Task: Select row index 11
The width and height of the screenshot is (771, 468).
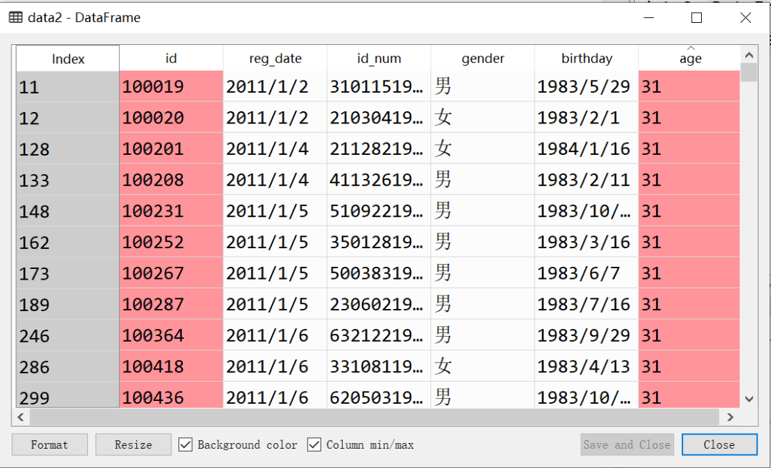Action: pyautogui.click(x=68, y=86)
